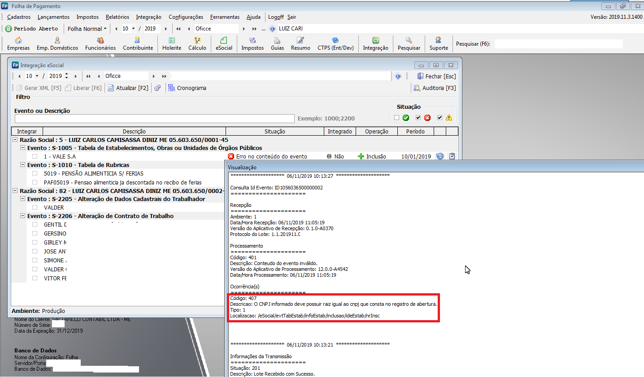Click the Atualizar [F2] button
644x377 pixels.
pos(128,88)
